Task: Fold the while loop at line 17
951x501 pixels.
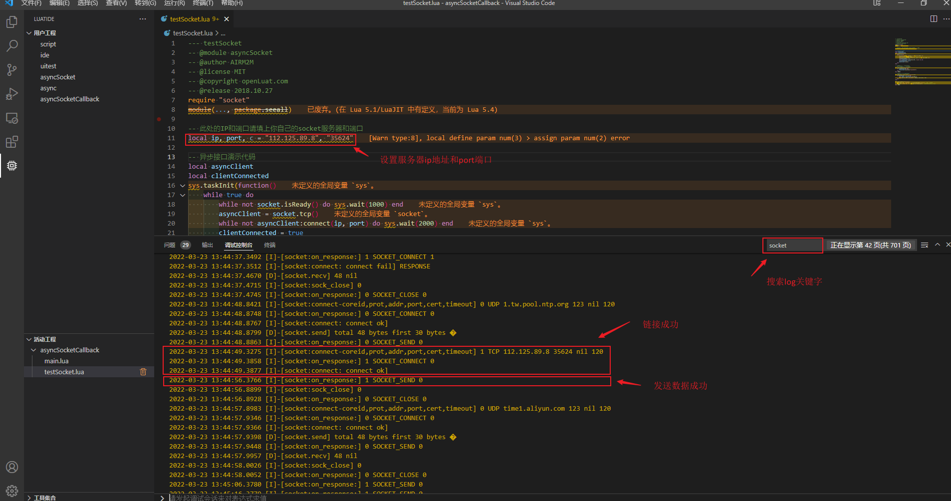Action: click(x=183, y=195)
